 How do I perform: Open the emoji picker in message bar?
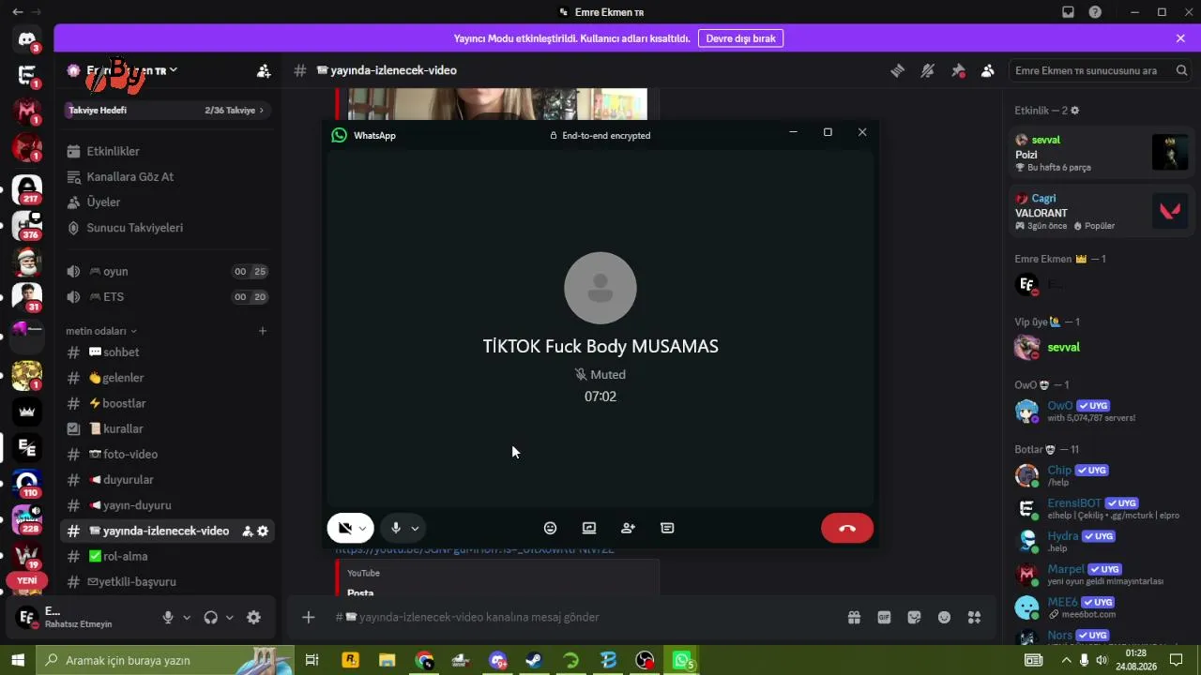pos(944,617)
